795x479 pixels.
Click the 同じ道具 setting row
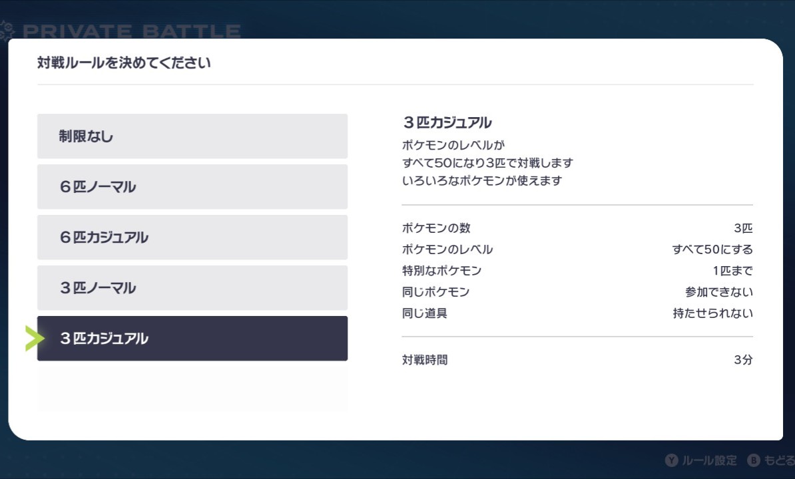[x=577, y=313]
